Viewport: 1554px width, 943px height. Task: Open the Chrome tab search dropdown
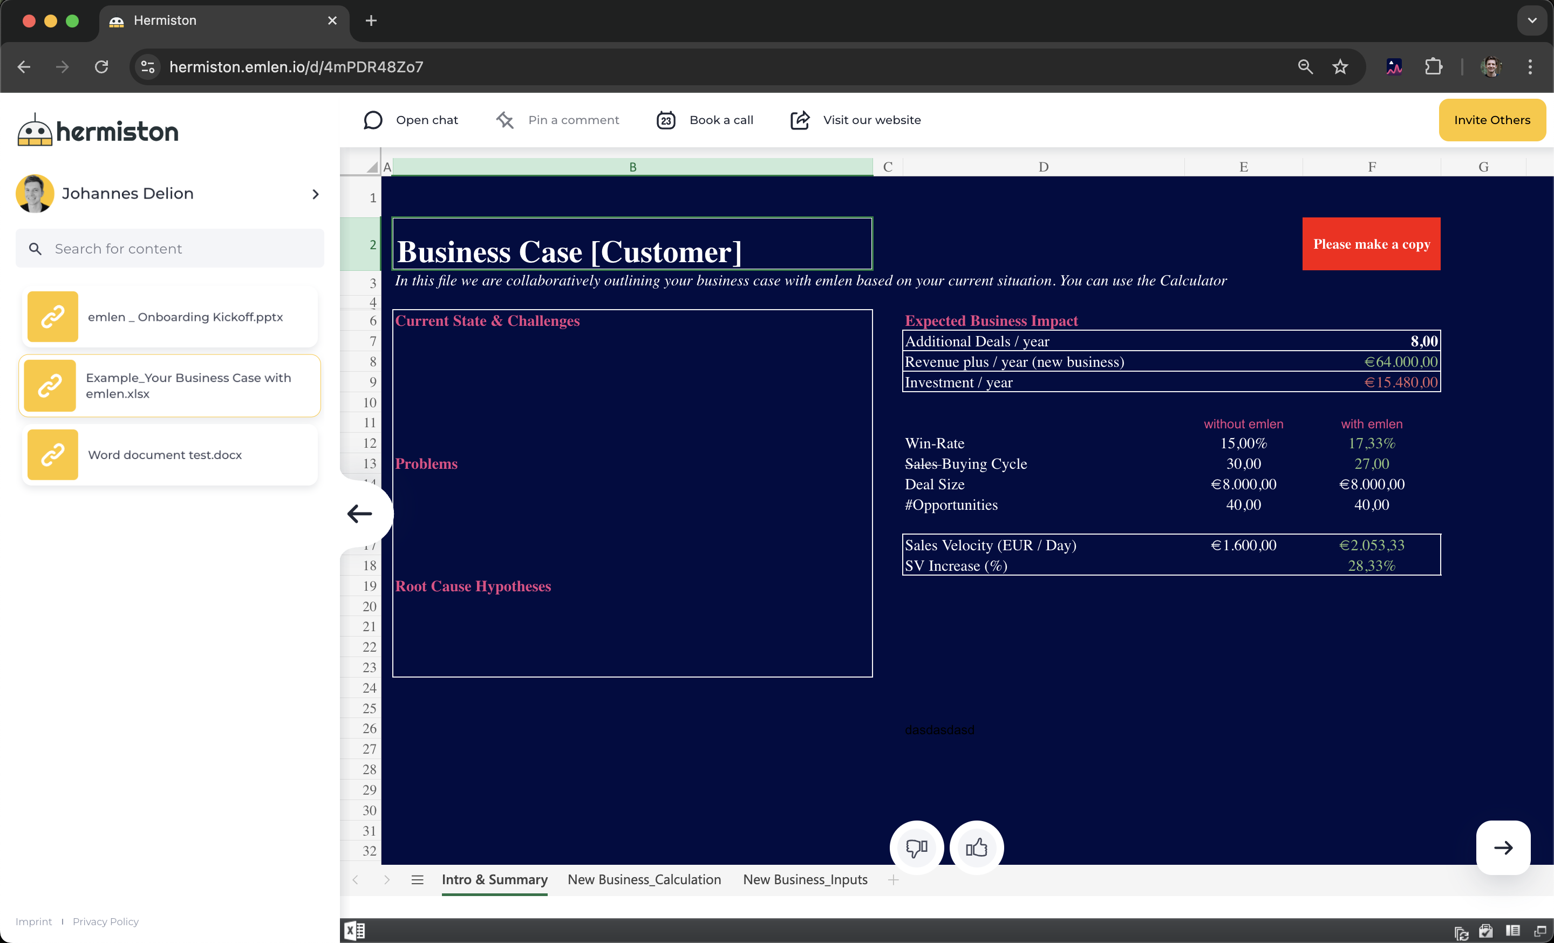click(1532, 20)
